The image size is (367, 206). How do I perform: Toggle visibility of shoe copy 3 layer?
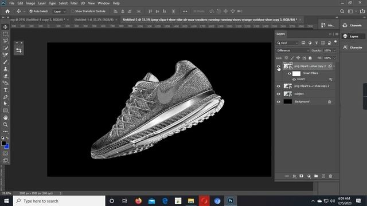tap(278, 66)
